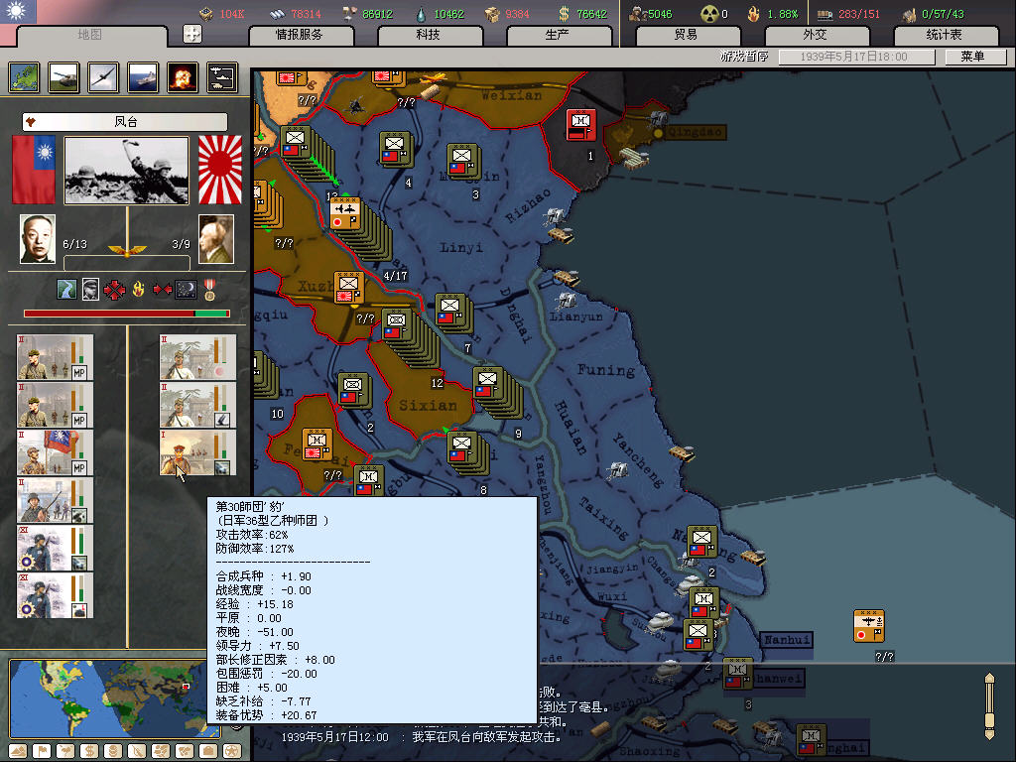Image resolution: width=1016 pixels, height=762 pixels.
Task: Click the crosshair button beside map tab
Action: (192, 34)
